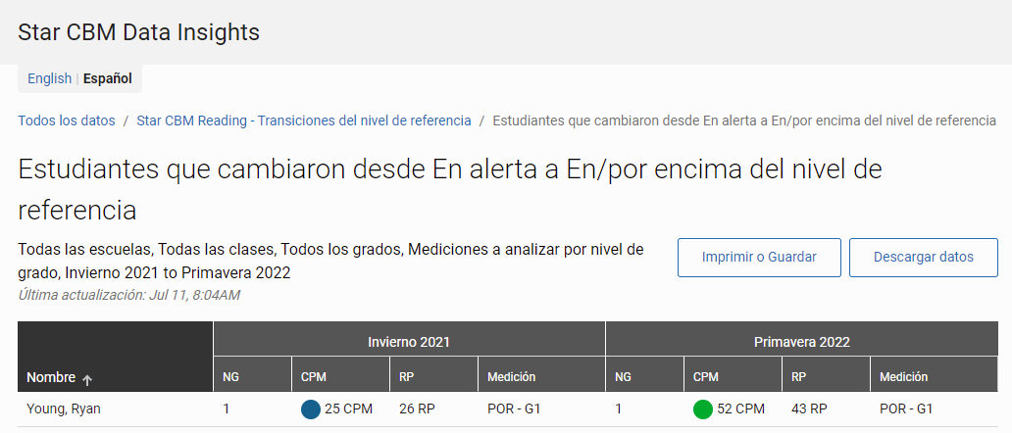
Task: Select the student name Young, Ryan
Action: coord(63,409)
